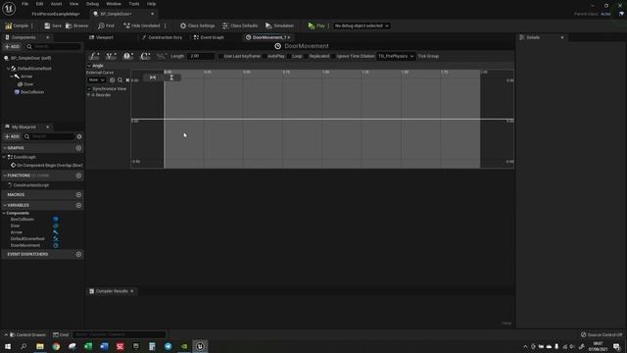Open the Edit menu
This screenshot has height=353, width=627.
pyautogui.click(x=39, y=4)
